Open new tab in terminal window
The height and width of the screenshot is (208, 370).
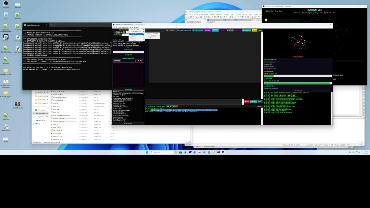pos(51,25)
